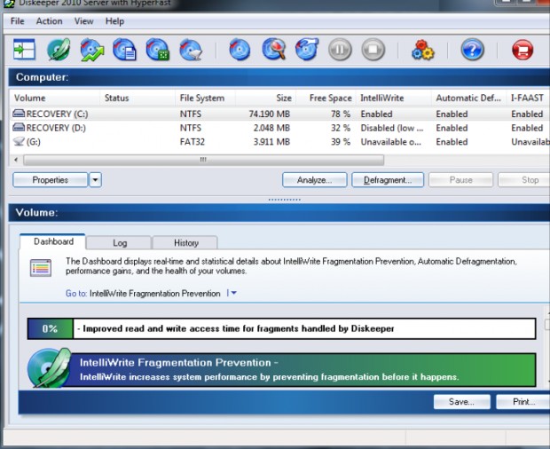Click the dotted pane splitter handle
Viewport: 550px width, 449px height.
point(285,200)
